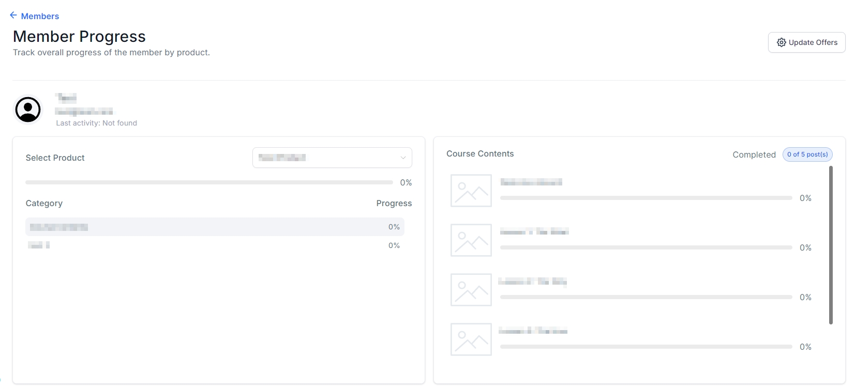Click the member profile avatar icon
The width and height of the screenshot is (855, 389).
(x=28, y=110)
